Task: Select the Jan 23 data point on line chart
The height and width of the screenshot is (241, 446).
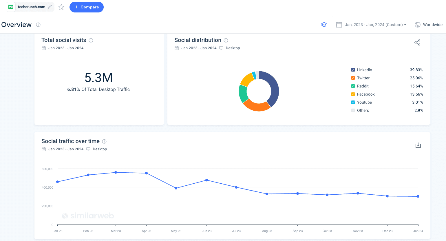Action: pos(57,182)
